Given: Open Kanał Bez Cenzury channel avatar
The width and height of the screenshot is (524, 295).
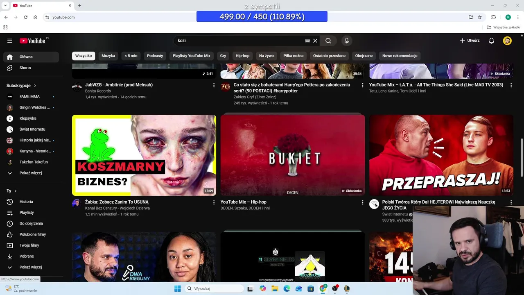Looking at the screenshot, I should point(77,204).
